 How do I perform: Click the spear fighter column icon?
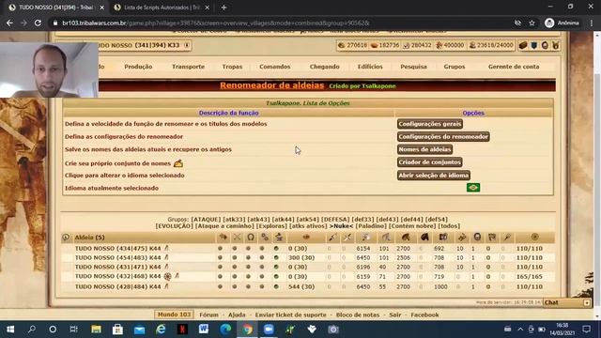click(332, 238)
